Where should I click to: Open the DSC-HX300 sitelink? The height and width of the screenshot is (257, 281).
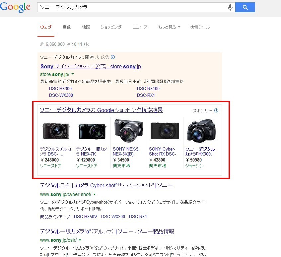60,89
